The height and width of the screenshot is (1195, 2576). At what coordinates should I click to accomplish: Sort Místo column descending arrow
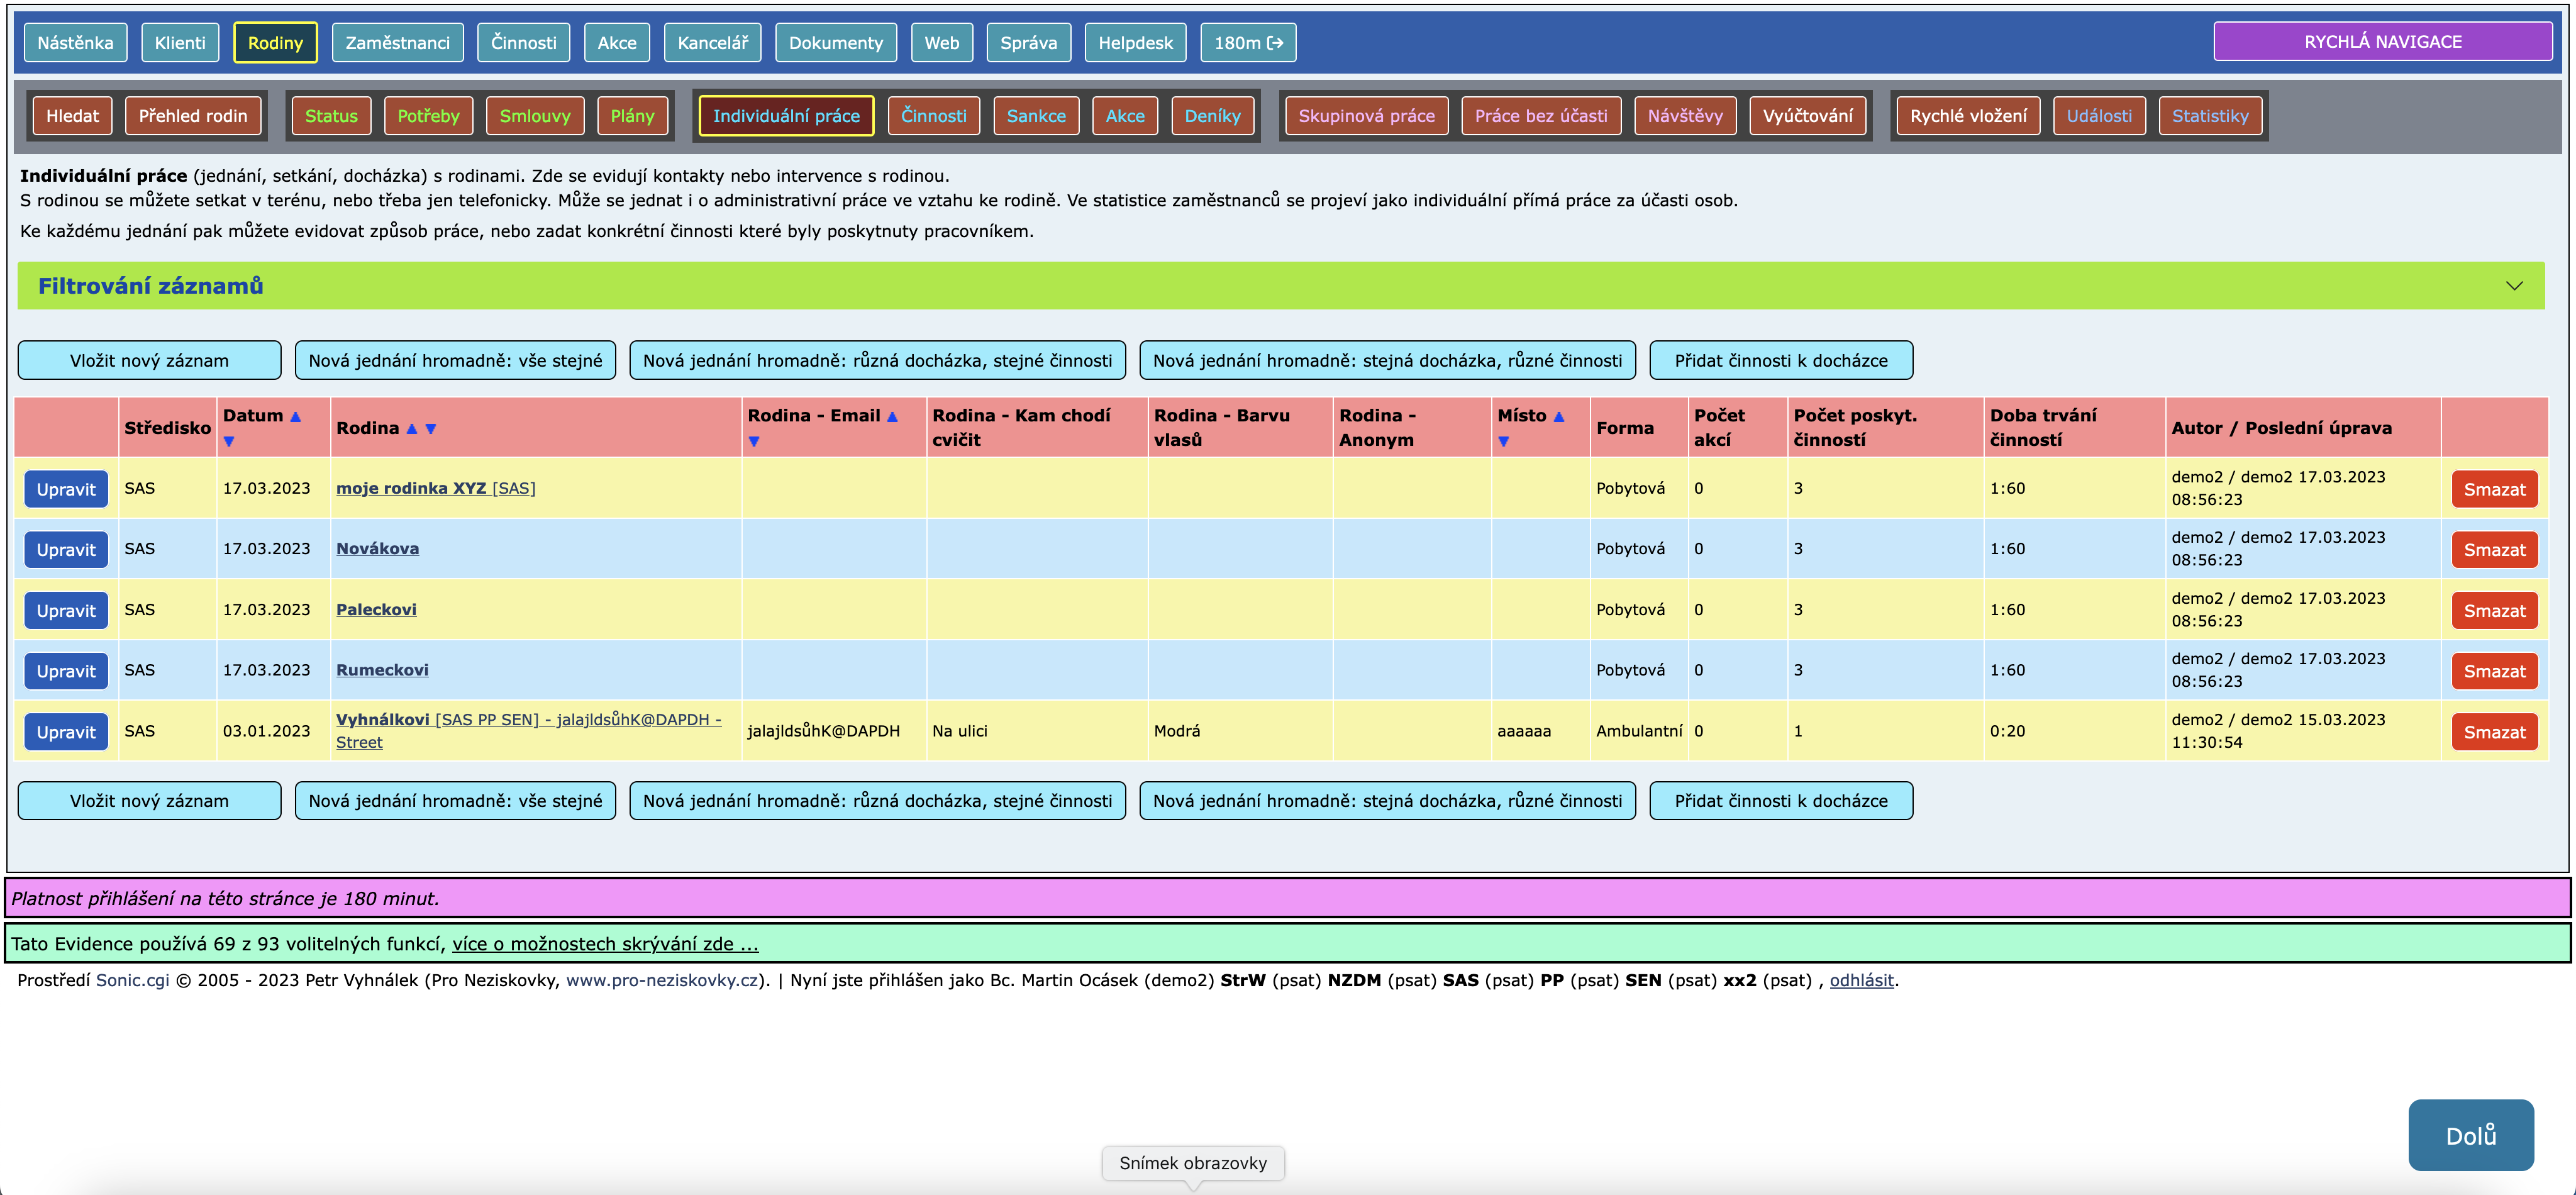pyautogui.click(x=1503, y=441)
